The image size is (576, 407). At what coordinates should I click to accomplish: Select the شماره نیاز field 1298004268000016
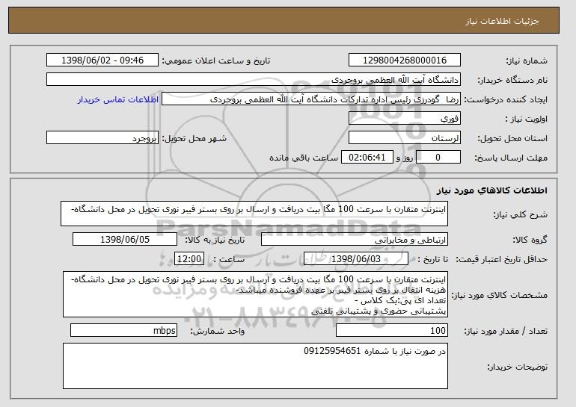point(405,60)
